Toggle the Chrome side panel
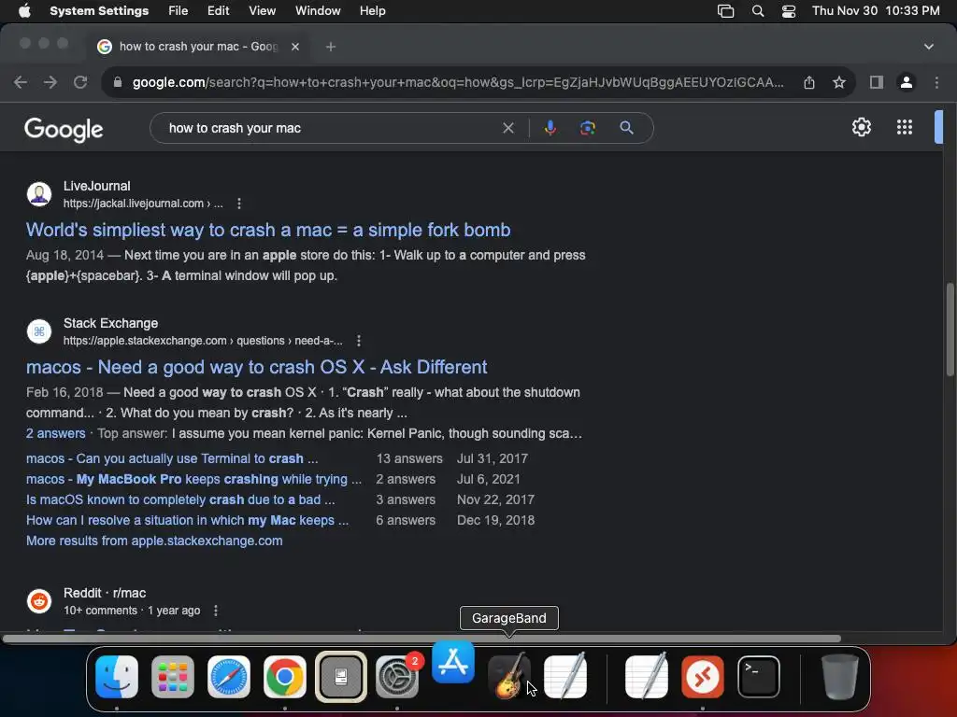This screenshot has width=957, height=717. (x=877, y=82)
